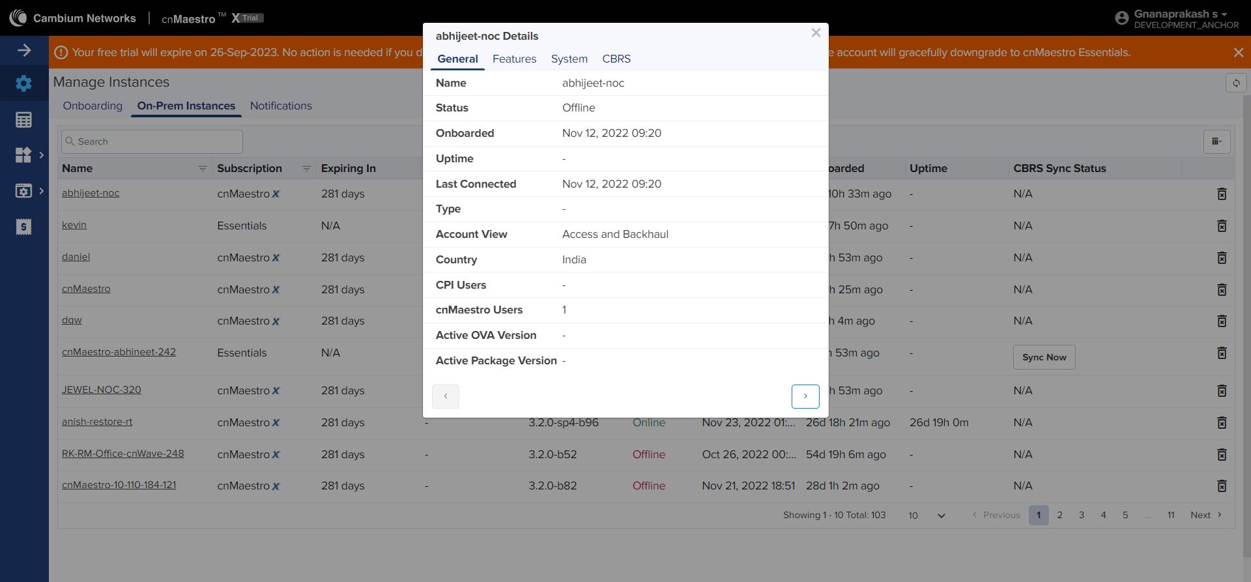Expand the sidebar with the arrow icon
The height and width of the screenshot is (582, 1251).
24,50
